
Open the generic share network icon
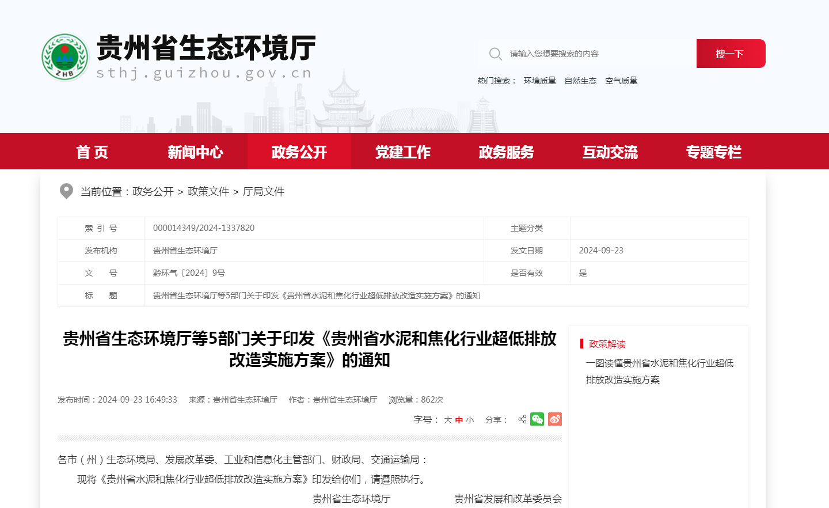[x=521, y=419]
